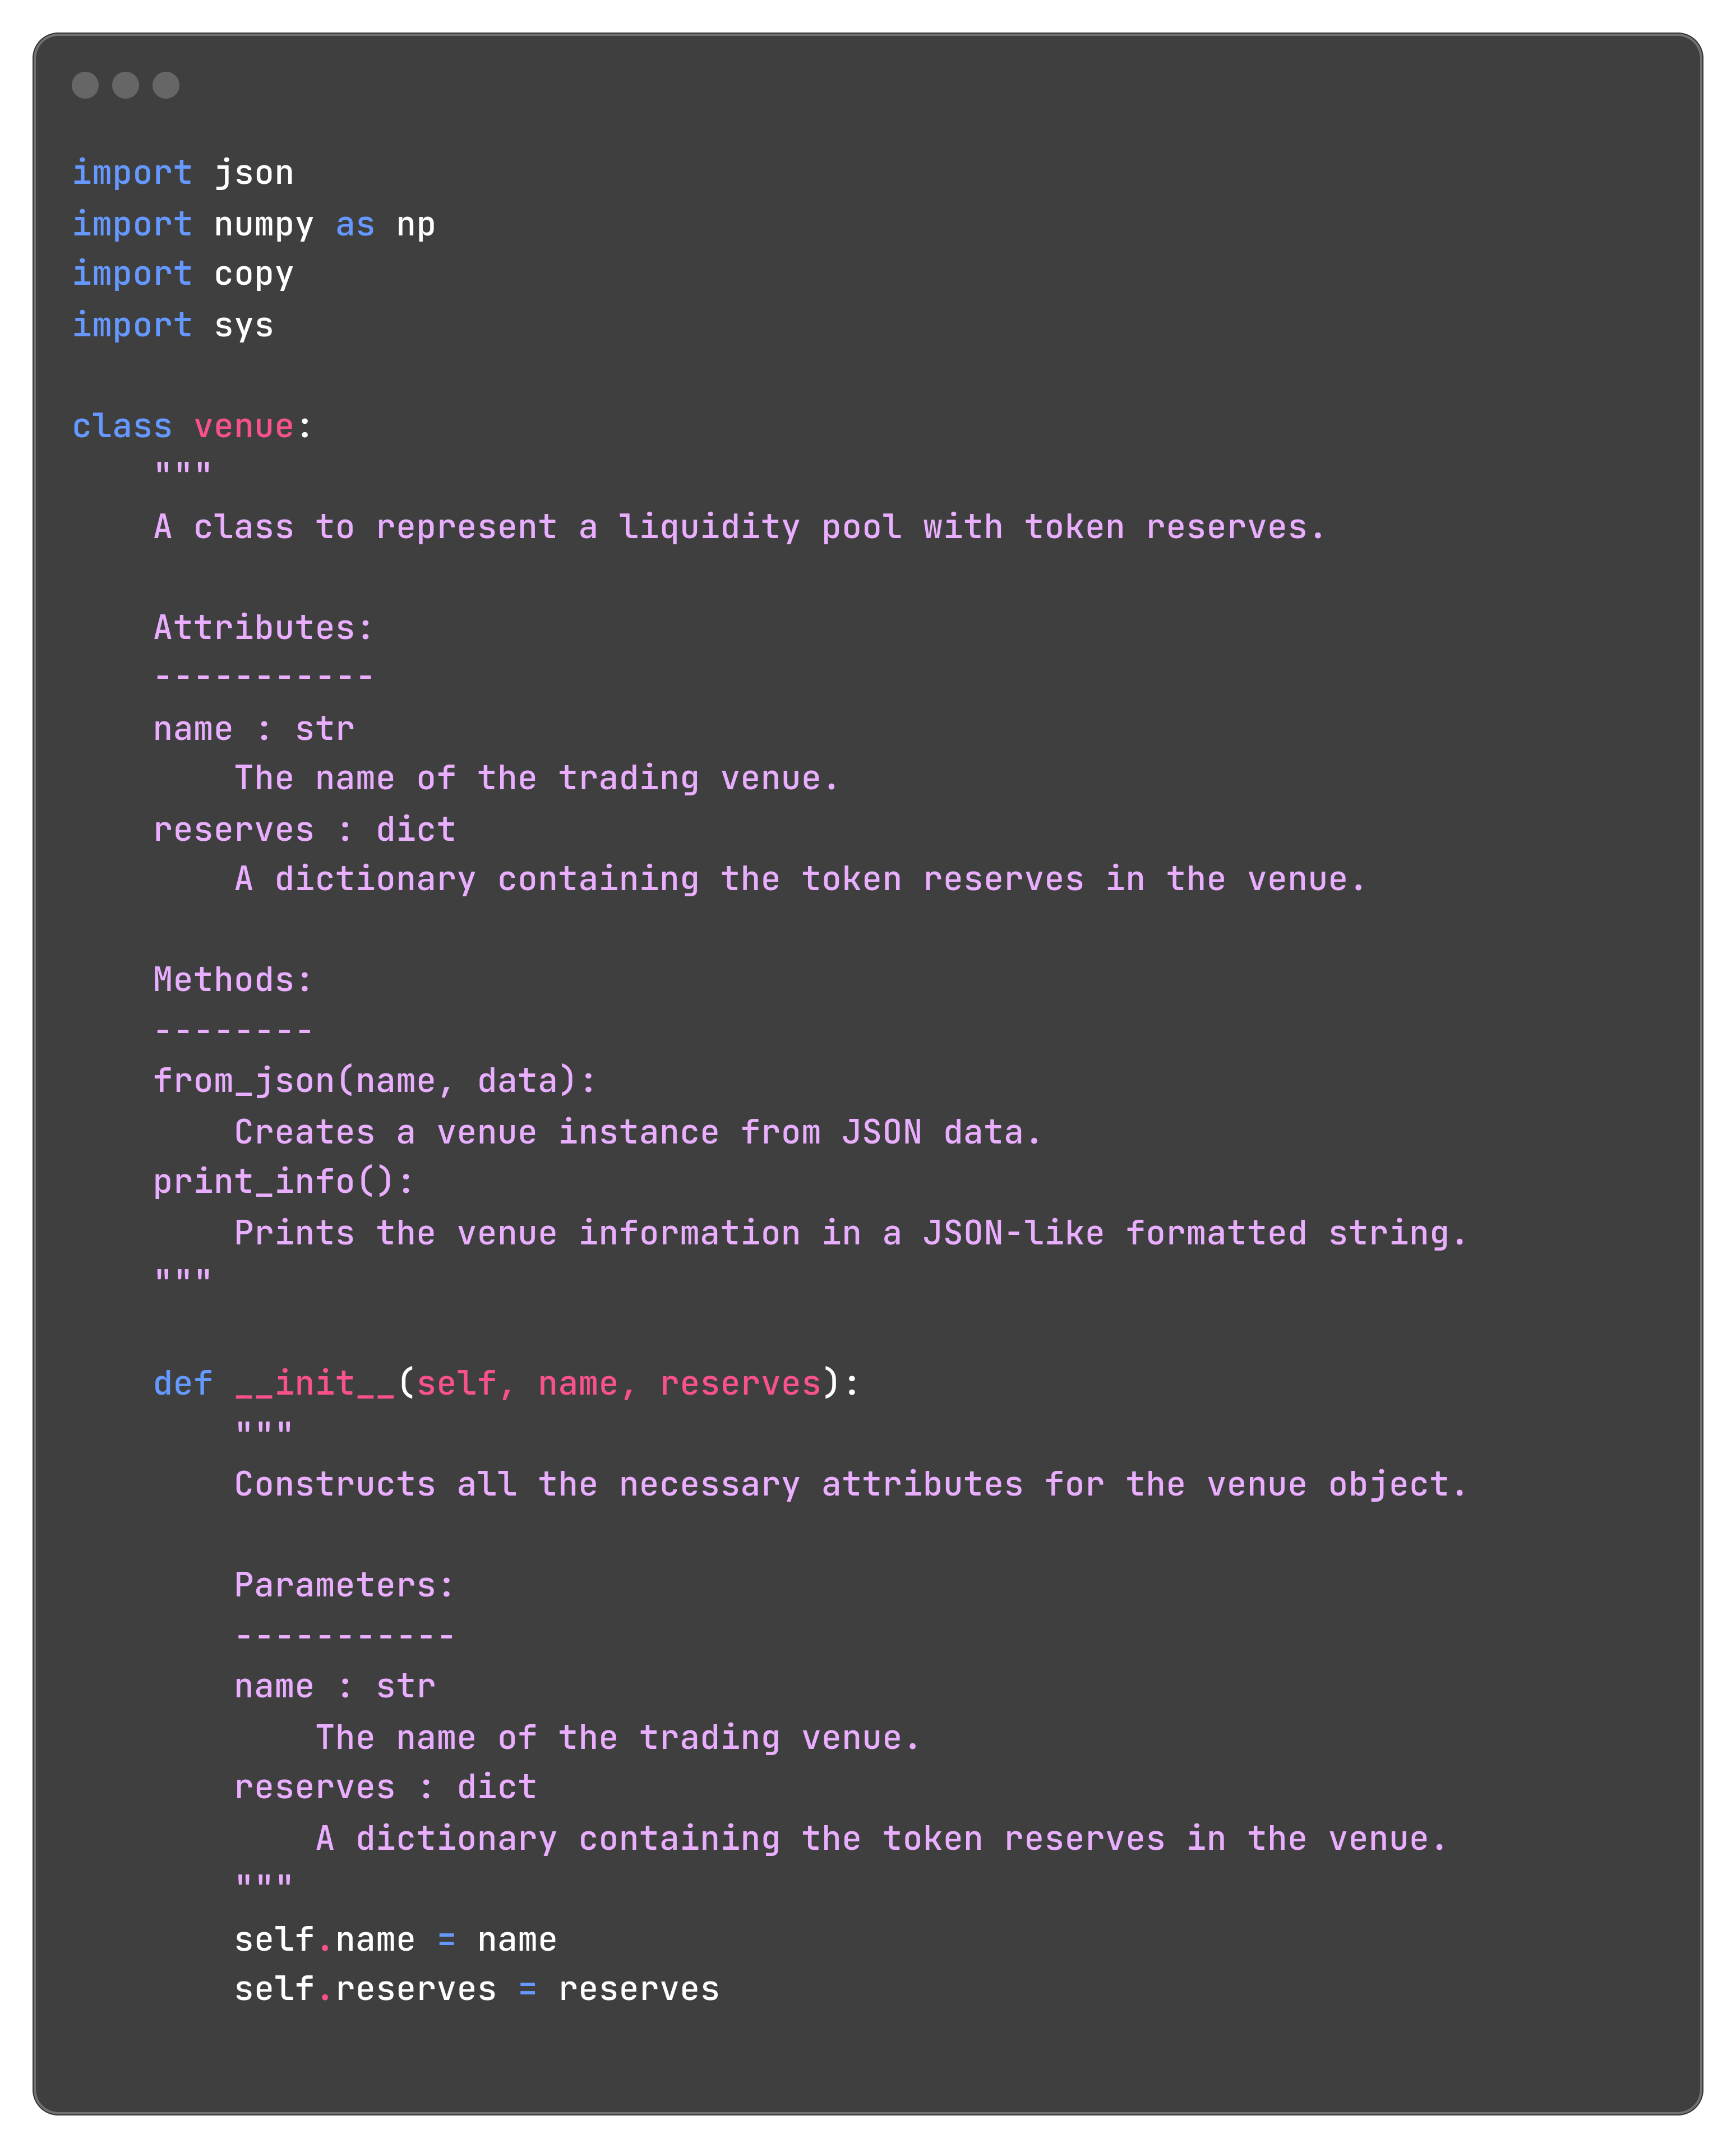
Task: Click the 'np' alias after 'as'
Action: (416, 224)
